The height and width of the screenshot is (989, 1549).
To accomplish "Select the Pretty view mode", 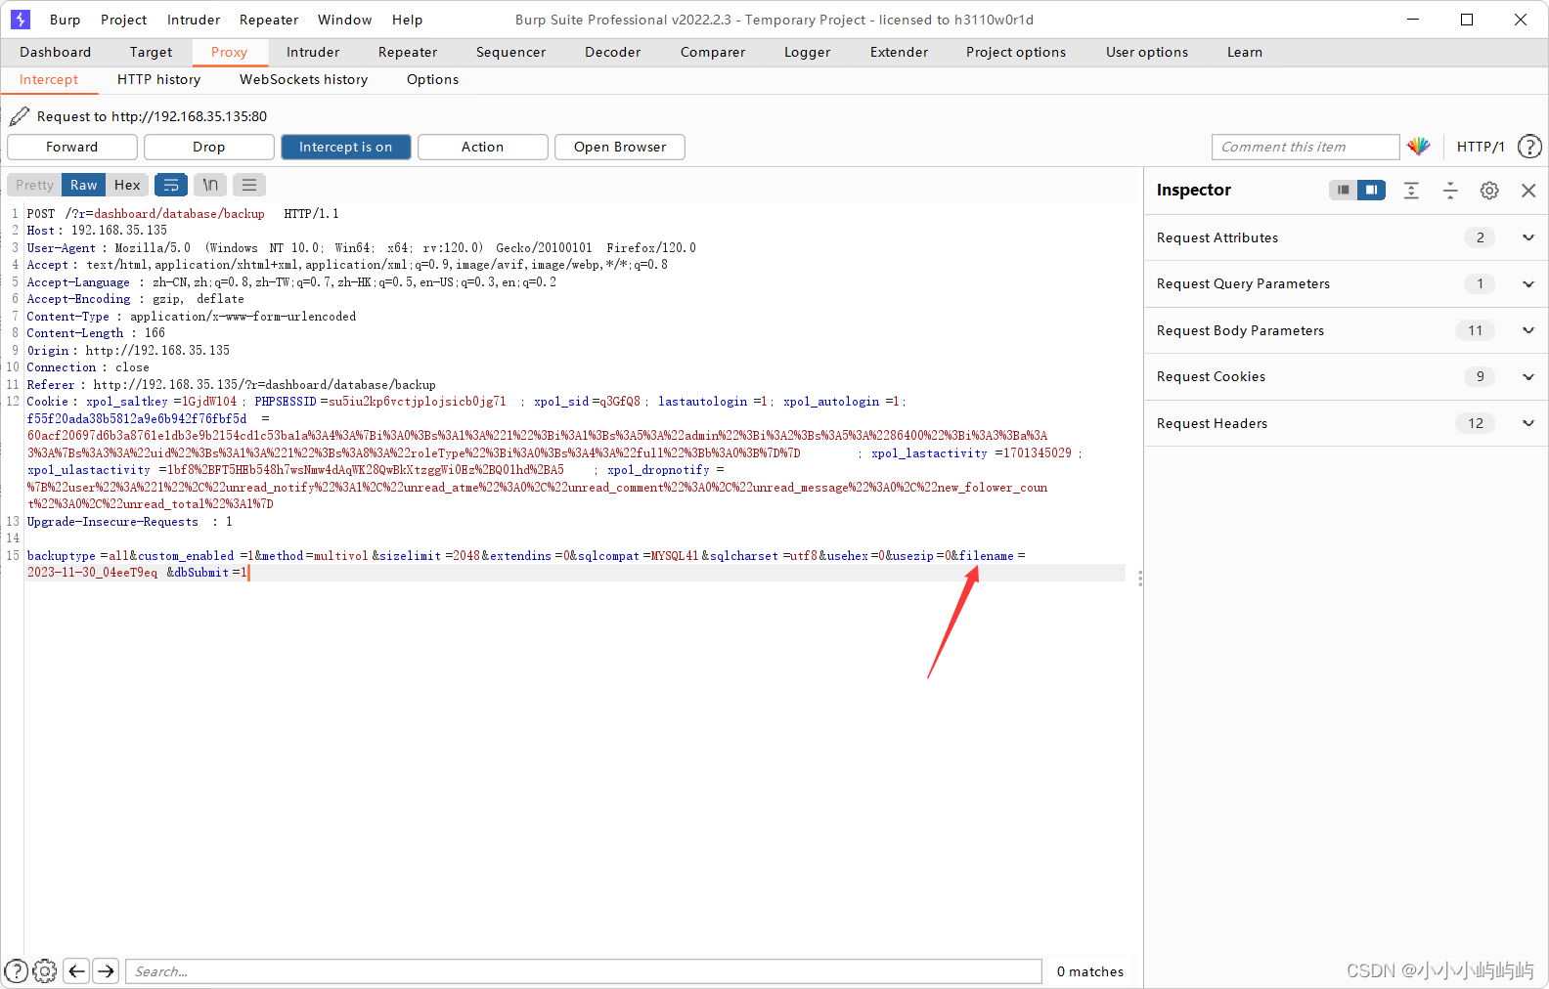I will tap(35, 185).
